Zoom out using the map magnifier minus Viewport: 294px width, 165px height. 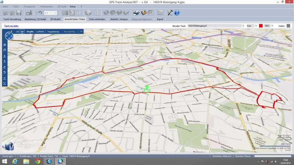point(5,50)
